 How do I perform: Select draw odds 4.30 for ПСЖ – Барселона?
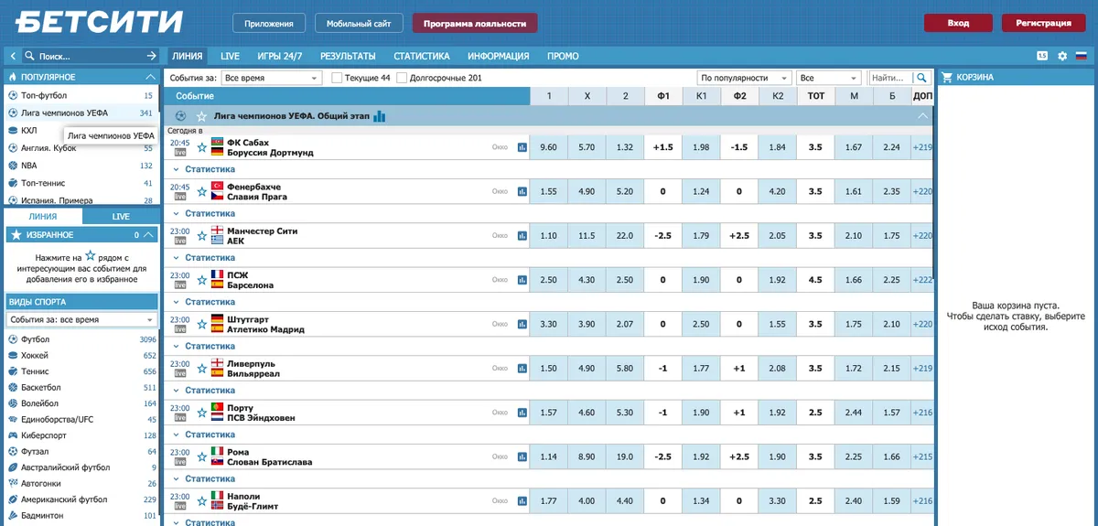coord(587,280)
